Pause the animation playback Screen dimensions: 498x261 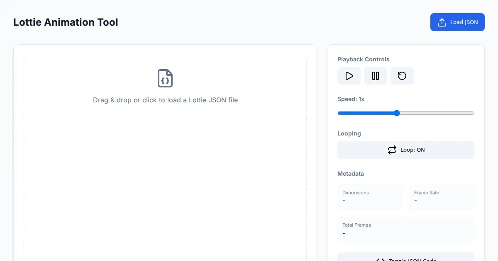coord(376,76)
